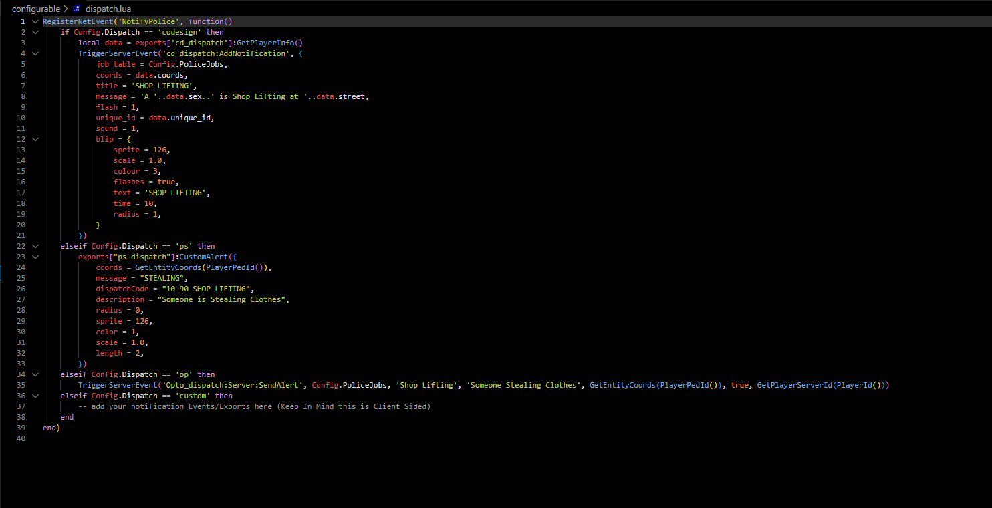
Task: Click the comment text on line 37
Action: coord(254,406)
